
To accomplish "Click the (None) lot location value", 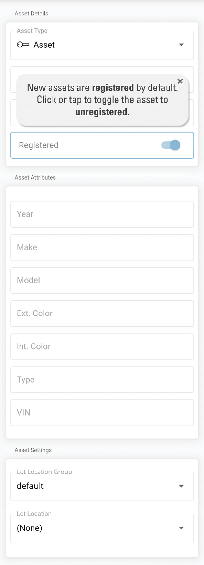I will point(29,528).
